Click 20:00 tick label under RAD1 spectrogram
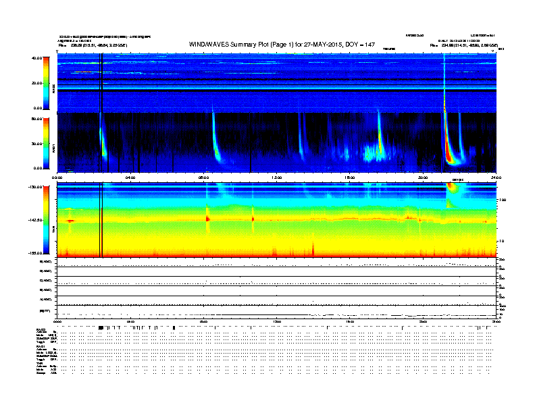 tap(423, 177)
